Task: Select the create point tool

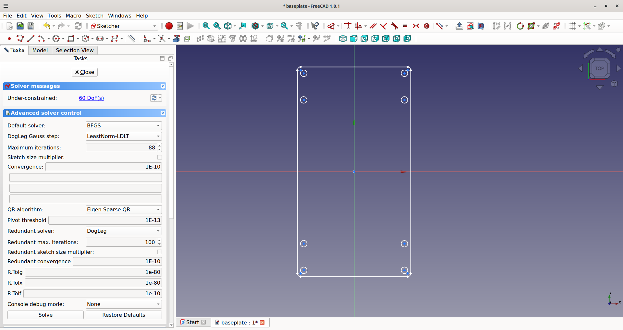Action: pos(9,39)
